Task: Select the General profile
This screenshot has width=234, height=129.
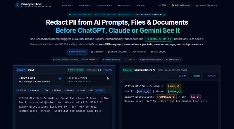Action: 34,90
